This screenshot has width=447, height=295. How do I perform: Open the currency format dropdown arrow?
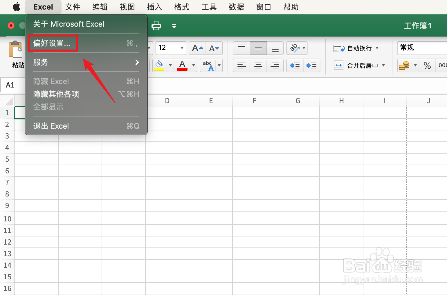pyautogui.click(x=415, y=65)
